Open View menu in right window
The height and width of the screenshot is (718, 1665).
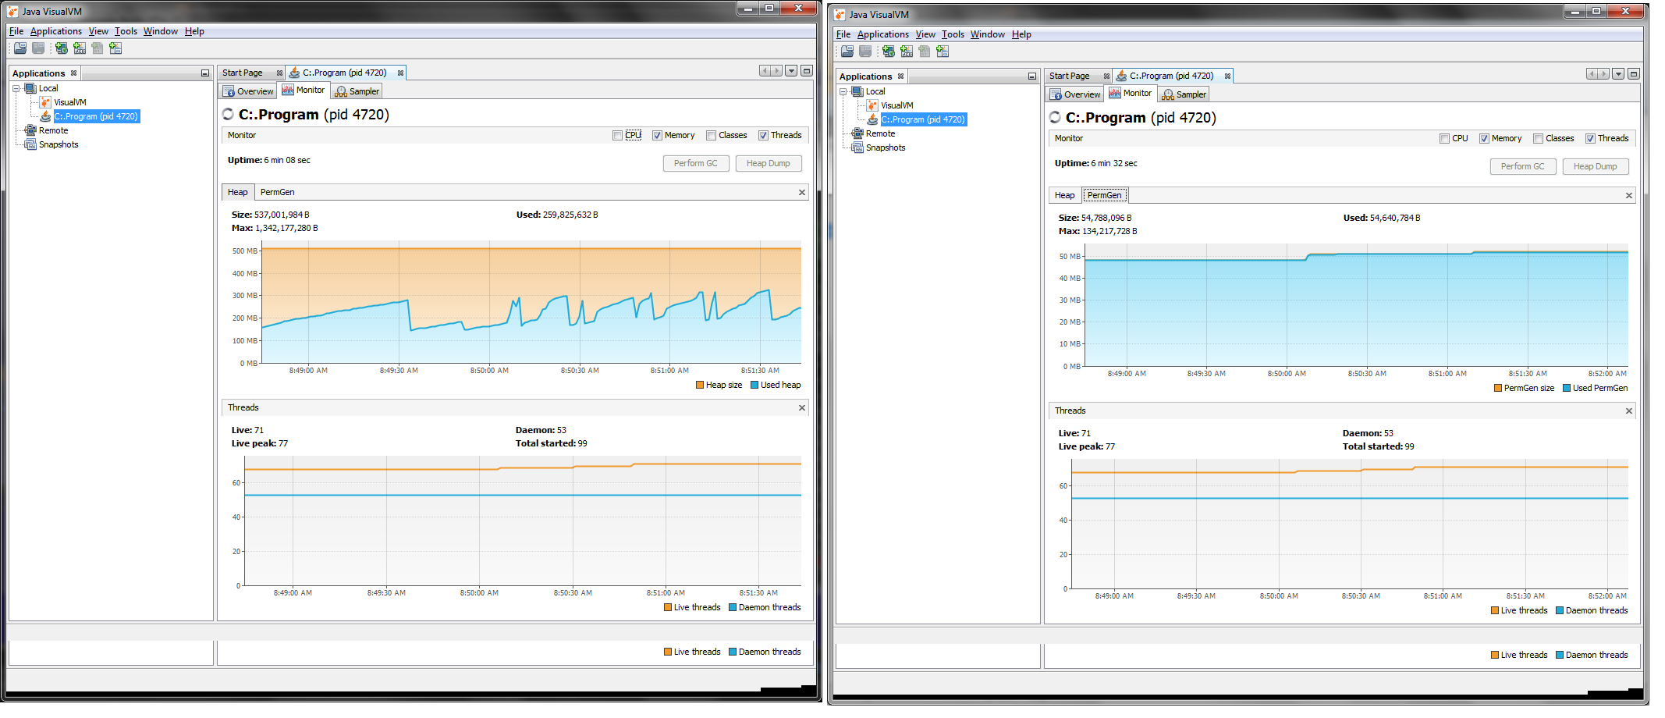point(925,34)
